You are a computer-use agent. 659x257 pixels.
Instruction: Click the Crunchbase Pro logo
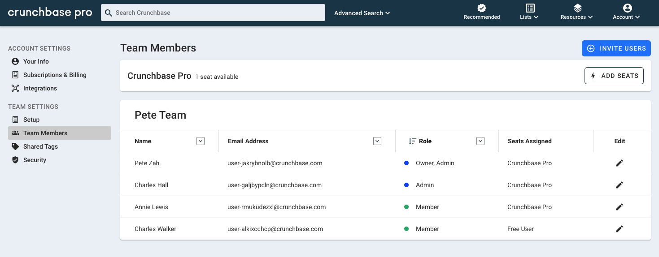[50, 13]
